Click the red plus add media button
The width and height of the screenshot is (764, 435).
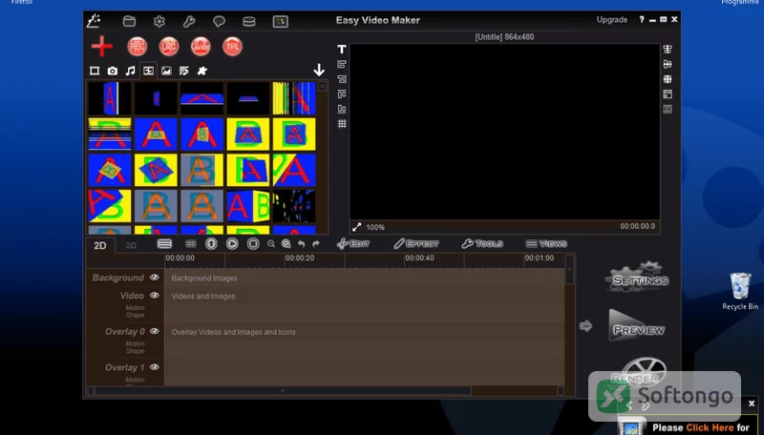pos(102,46)
